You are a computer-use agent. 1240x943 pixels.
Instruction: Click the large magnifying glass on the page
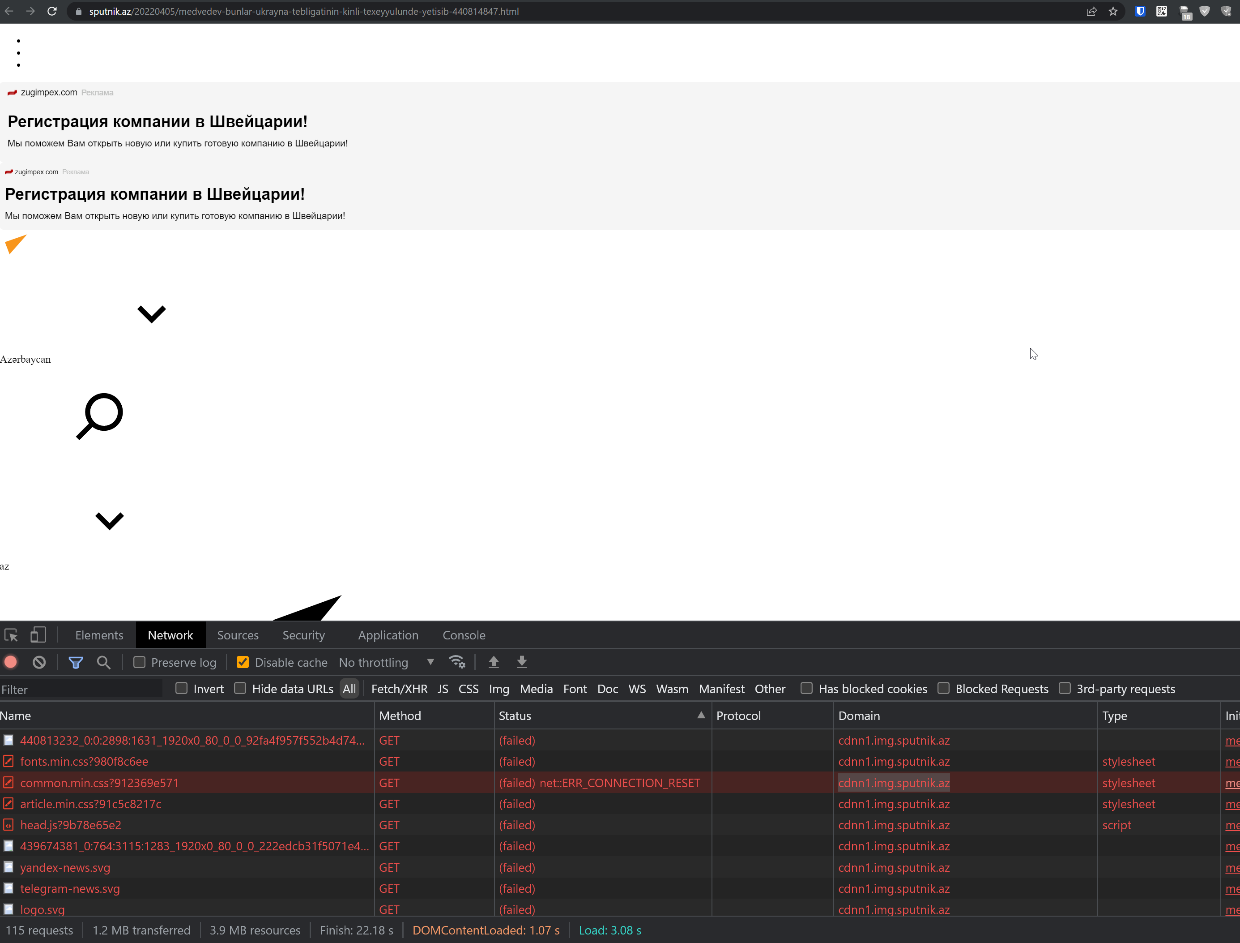100,416
